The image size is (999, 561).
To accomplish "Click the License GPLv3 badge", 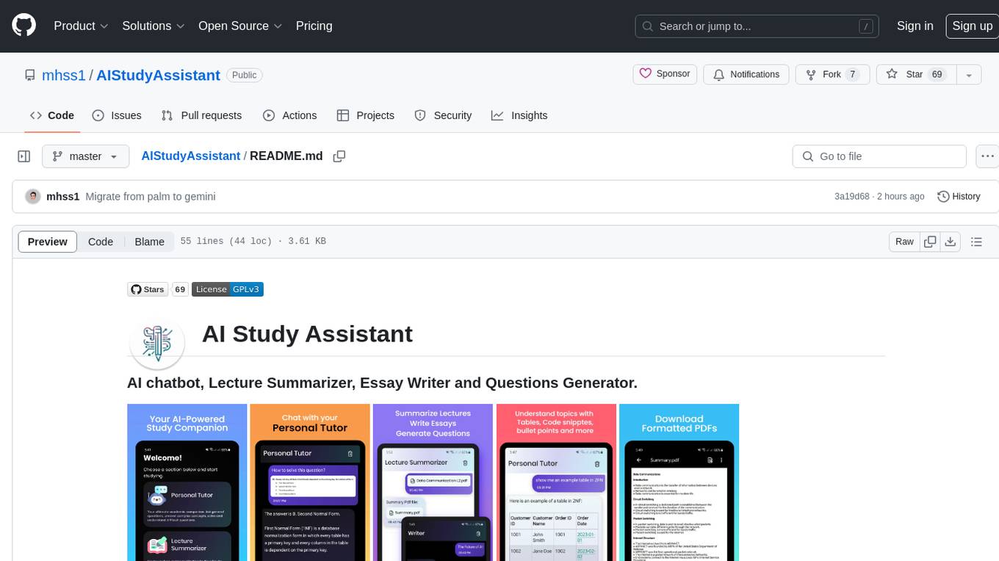I will coord(228,289).
